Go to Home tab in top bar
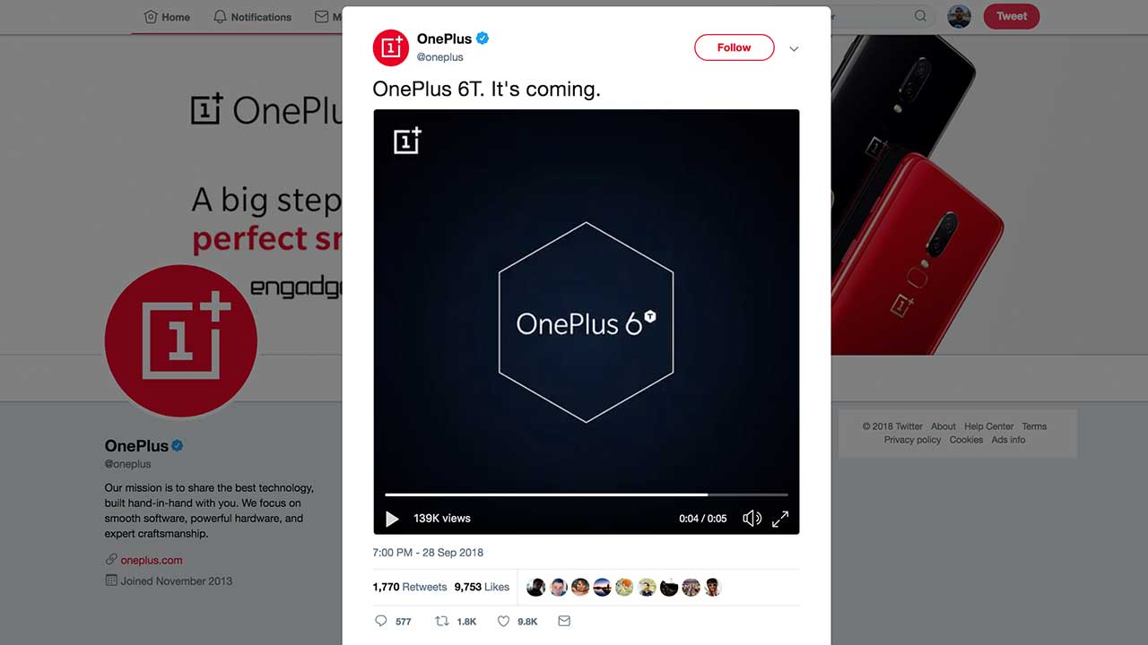 (x=167, y=17)
